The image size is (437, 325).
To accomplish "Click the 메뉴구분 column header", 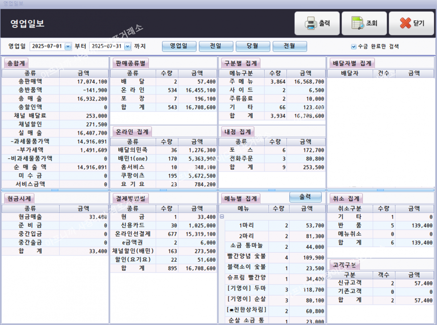I will click(241, 73).
